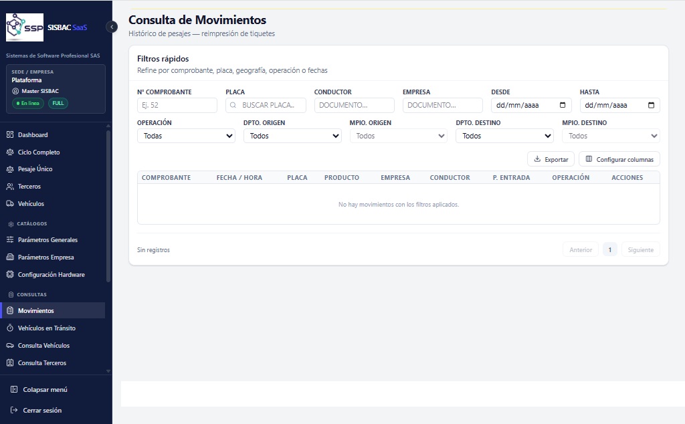Click the Consulta Vehículos car icon
Viewport: 685px width, 424px height.
(10, 345)
